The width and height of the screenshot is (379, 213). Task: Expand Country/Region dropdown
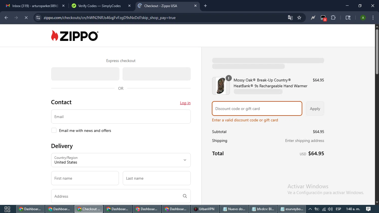point(121,160)
